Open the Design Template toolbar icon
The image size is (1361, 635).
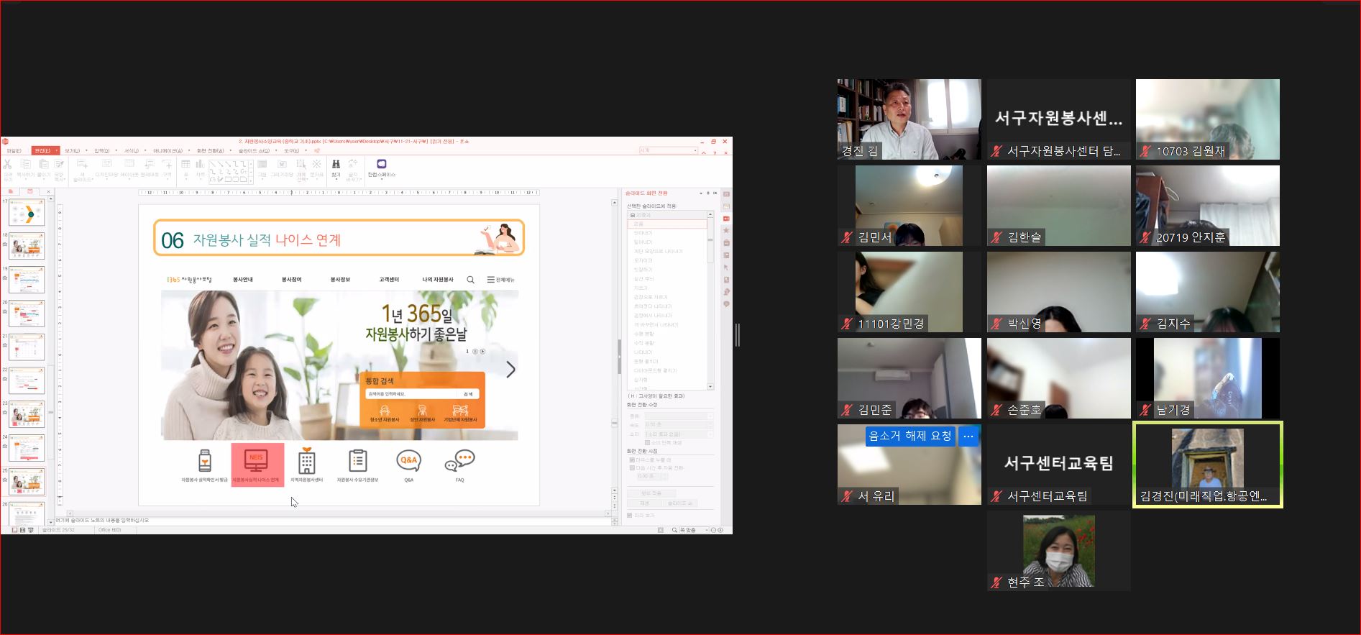point(106,164)
